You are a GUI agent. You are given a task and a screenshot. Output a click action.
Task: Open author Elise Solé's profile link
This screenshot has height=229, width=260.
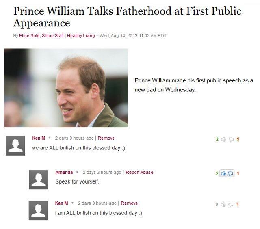[29, 36]
